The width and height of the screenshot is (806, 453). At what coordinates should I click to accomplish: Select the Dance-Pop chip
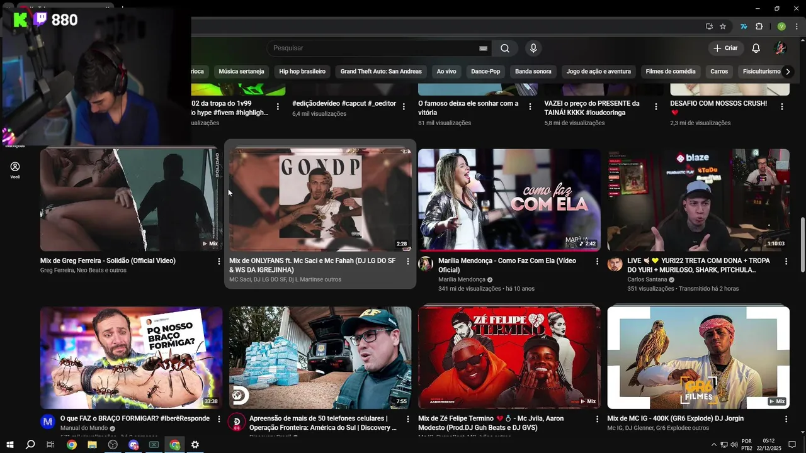tap(485, 72)
